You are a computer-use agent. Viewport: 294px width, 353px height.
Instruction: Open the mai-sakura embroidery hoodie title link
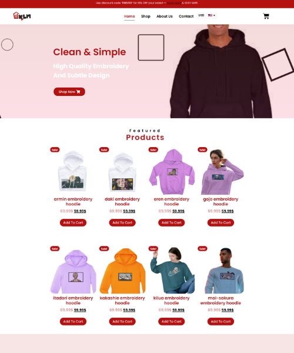pos(220,300)
